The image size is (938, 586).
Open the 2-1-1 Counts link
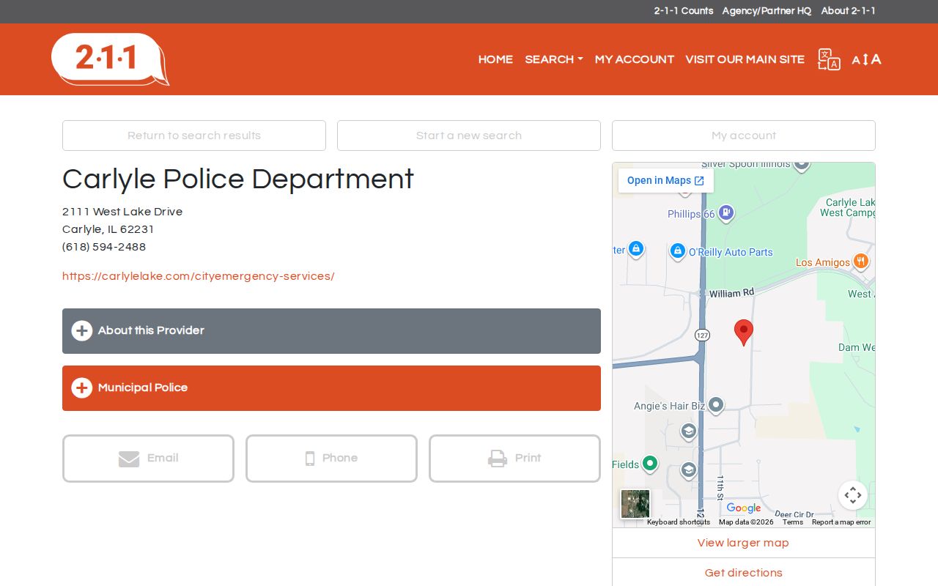[x=684, y=11]
